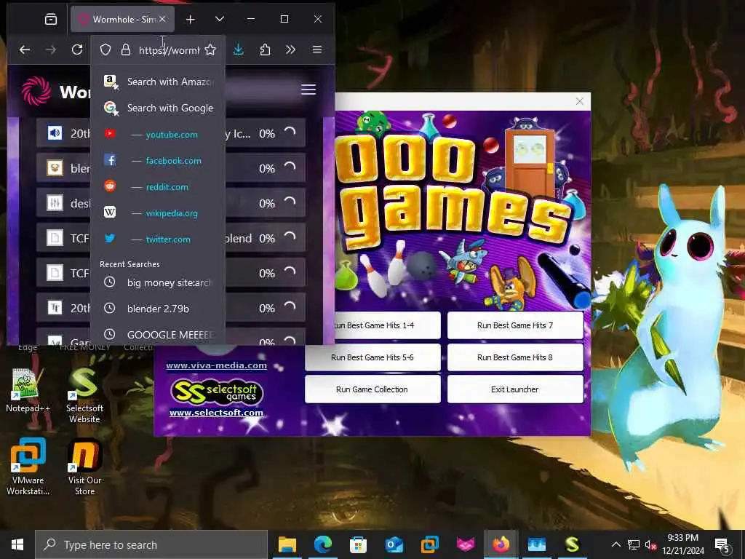This screenshot has height=559, width=745.
Task: Click audio file icon in first row
Action: point(55,134)
